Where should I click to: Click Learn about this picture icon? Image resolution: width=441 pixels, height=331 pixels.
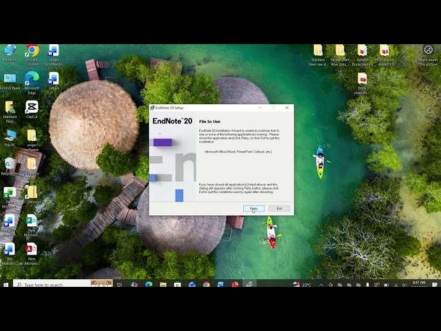click(429, 55)
